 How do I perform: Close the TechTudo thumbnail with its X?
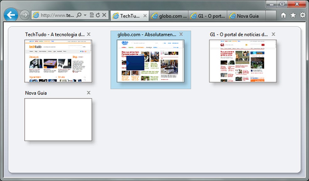tap(89, 34)
